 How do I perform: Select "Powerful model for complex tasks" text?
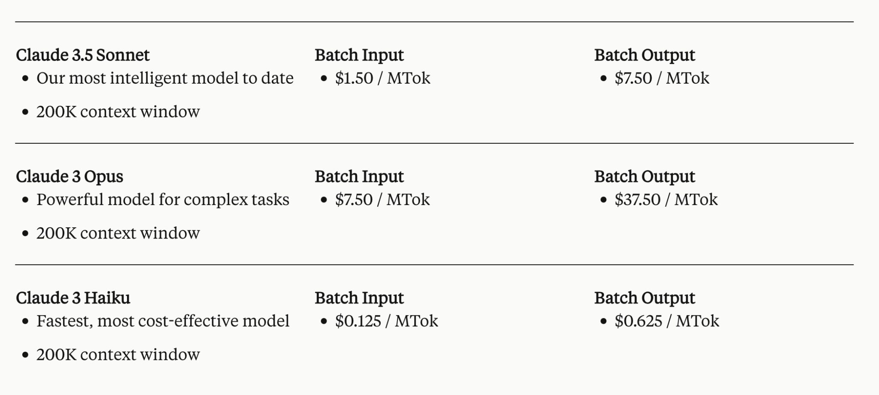(x=163, y=199)
